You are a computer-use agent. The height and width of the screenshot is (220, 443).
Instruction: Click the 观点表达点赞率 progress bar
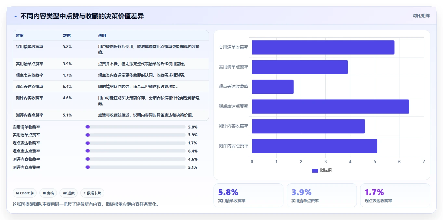tap(135, 151)
